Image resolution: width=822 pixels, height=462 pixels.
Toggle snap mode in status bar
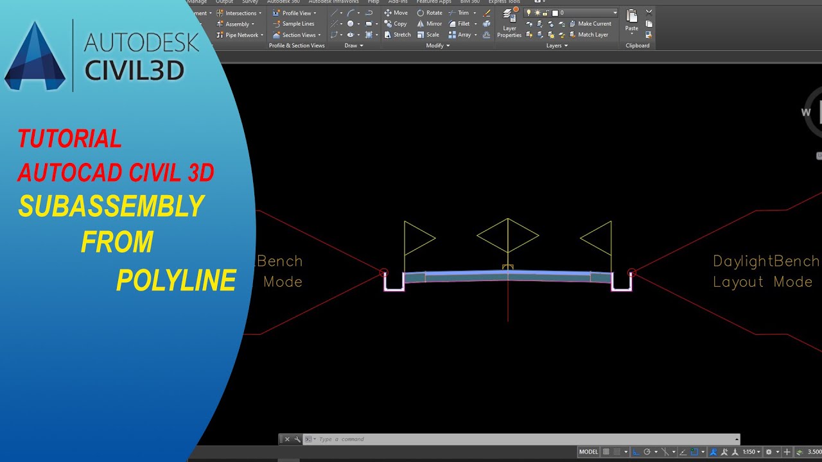[x=618, y=452]
